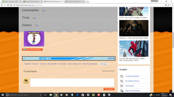Open the notification action center

(170, 95)
